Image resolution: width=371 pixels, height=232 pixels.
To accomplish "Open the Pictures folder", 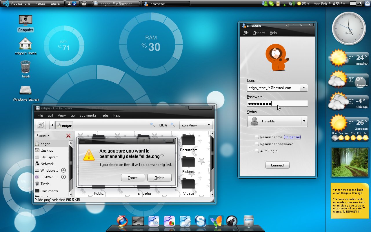I will coord(188,165).
